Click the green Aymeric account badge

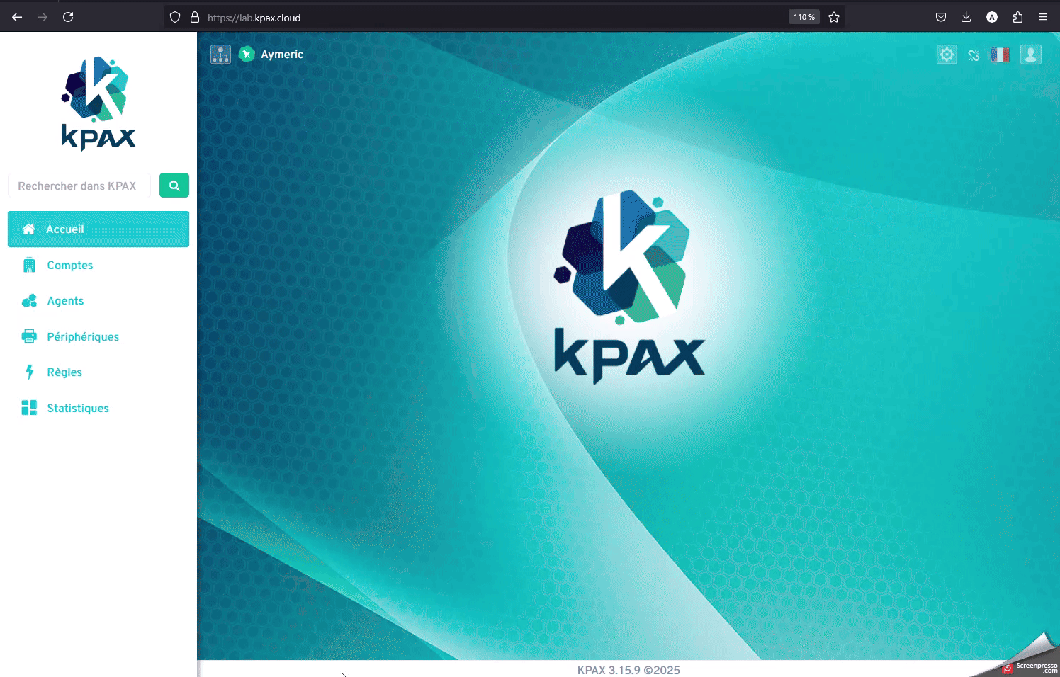(247, 55)
